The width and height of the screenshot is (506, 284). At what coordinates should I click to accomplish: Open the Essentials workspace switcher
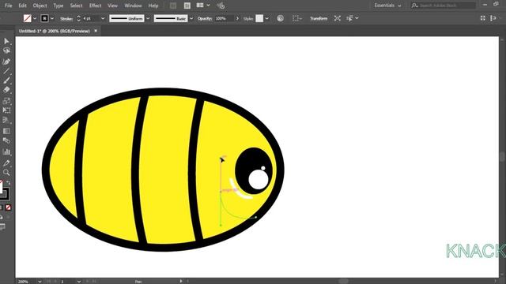[x=387, y=6]
